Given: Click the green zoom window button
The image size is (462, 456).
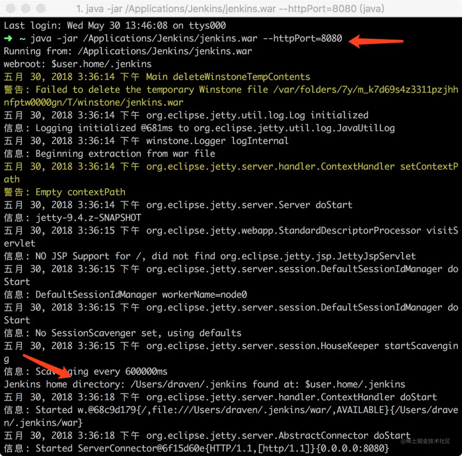Looking at the screenshot, I should (41, 8).
